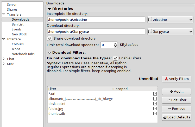The image size is (195, 127).
Task: Open the Geo Block settings page
Action: pyautogui.click(x=19, y=34)
